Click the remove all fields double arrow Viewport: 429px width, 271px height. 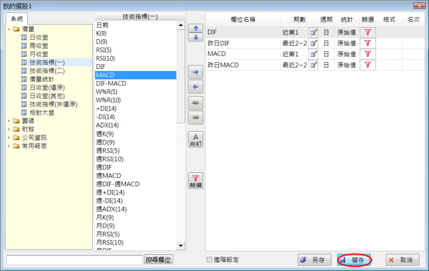point(195,103)
